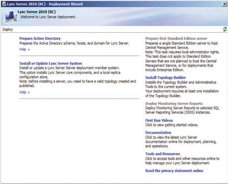Screen dimensions: 228x184
Task: Click 'Server Reporting Services (SSRS) instances.' text
Action: click(178, 112)
